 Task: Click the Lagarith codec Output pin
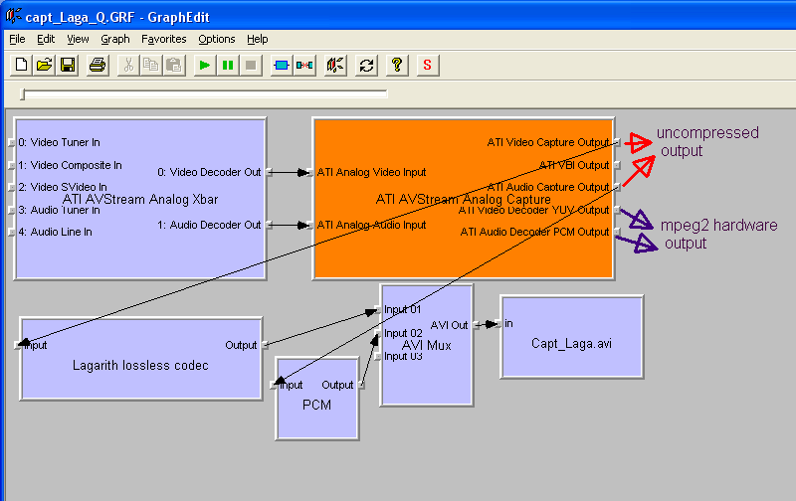[x=265, y=345]
